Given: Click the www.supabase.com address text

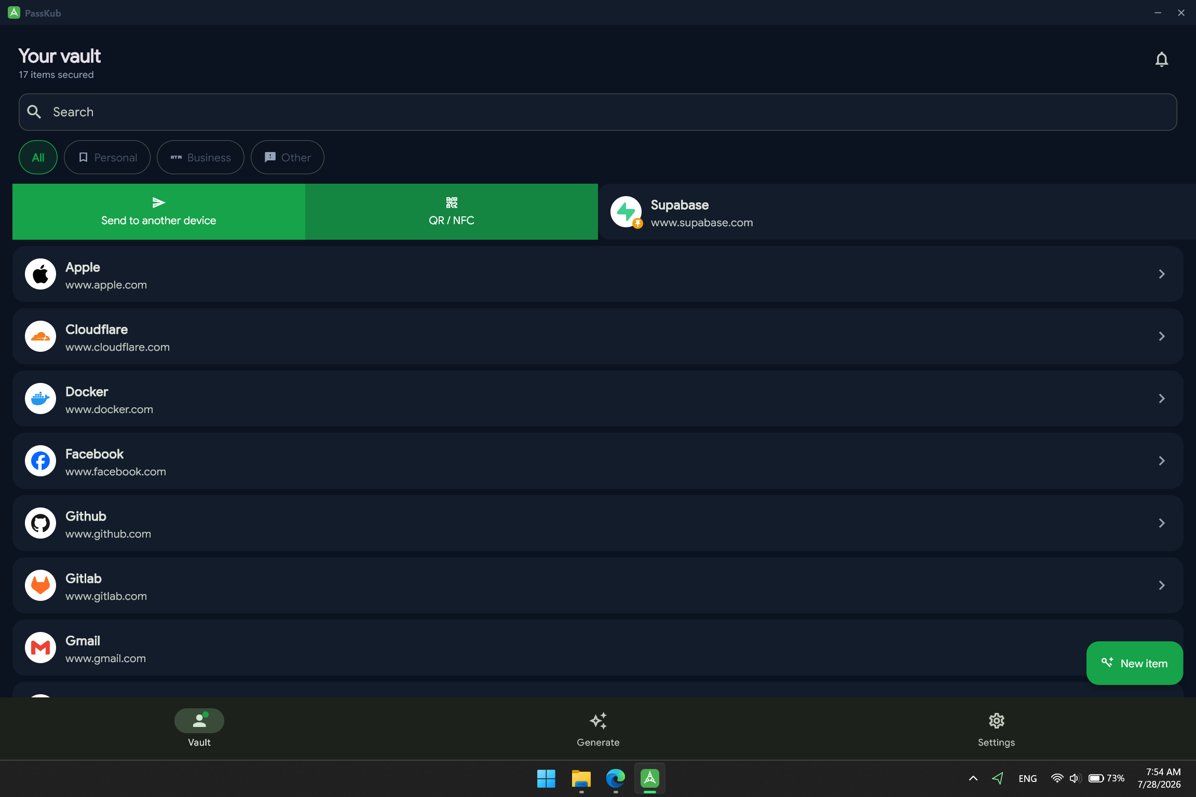Looking at the screenshot, I should tap(702, 223).
